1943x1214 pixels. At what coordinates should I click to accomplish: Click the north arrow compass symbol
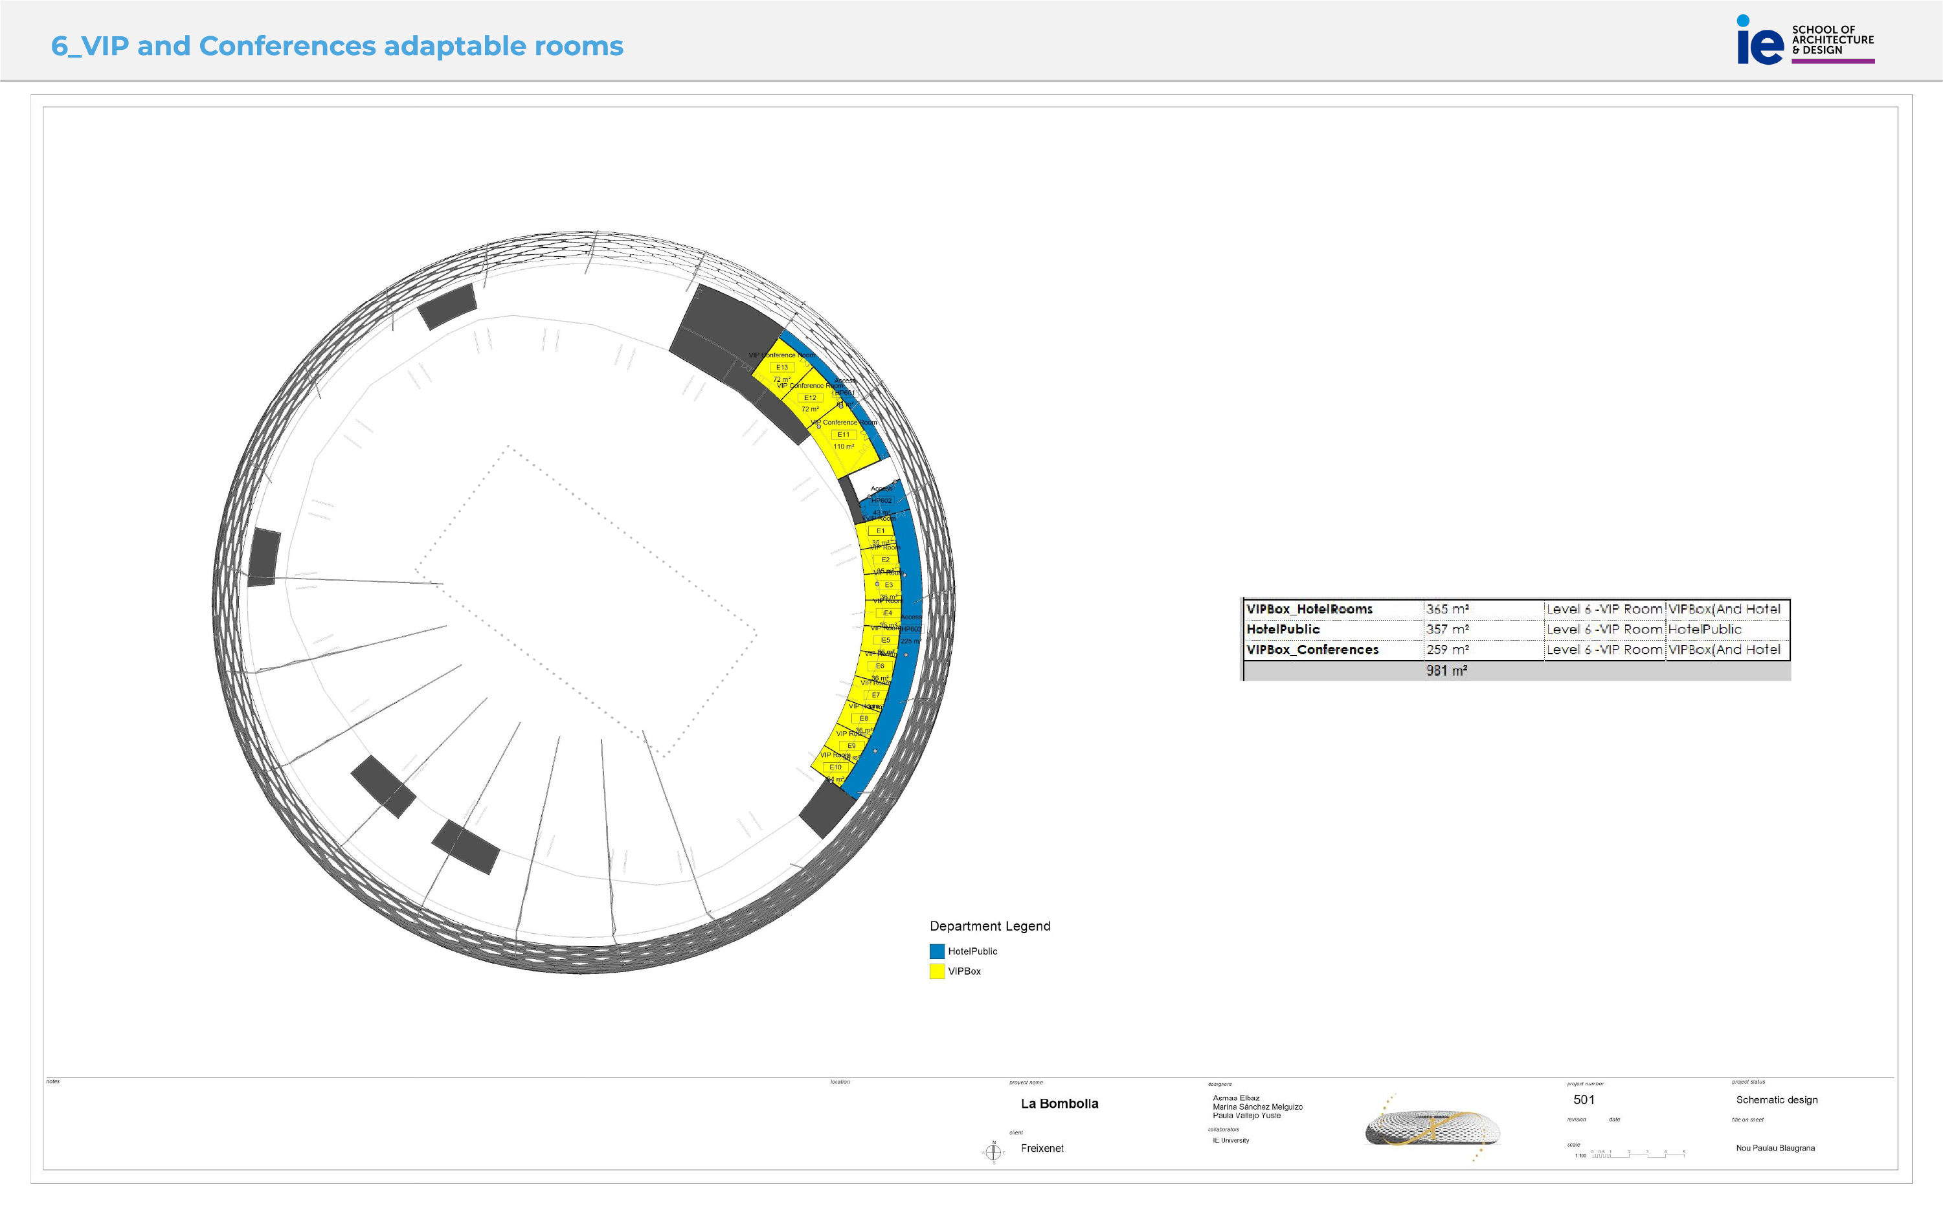pyautogui.click(x=993, y=1152)
